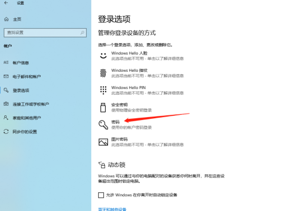
Task: Open the 蓝牙和其他设备 link
Action: 112,209
